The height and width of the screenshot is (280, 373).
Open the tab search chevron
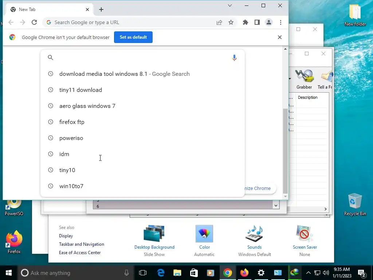coord(230,5)
